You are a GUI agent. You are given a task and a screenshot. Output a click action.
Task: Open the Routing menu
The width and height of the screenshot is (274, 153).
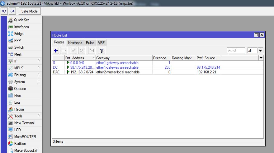25,75
